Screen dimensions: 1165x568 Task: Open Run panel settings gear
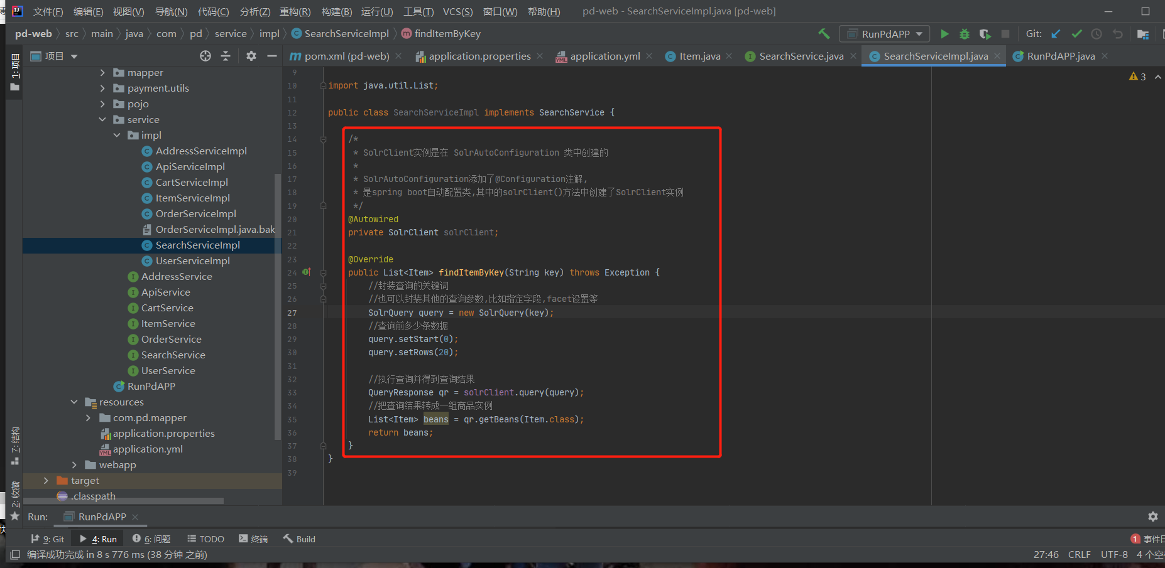click(1153, 516)
